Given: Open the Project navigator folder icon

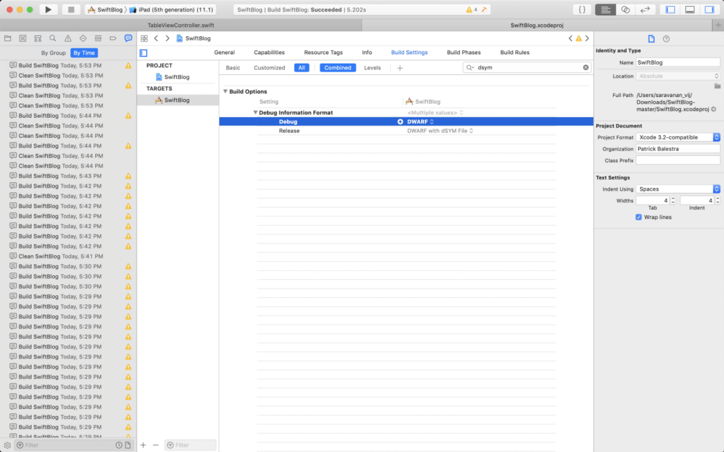Looking at the screenshot, I should point(8,38).
